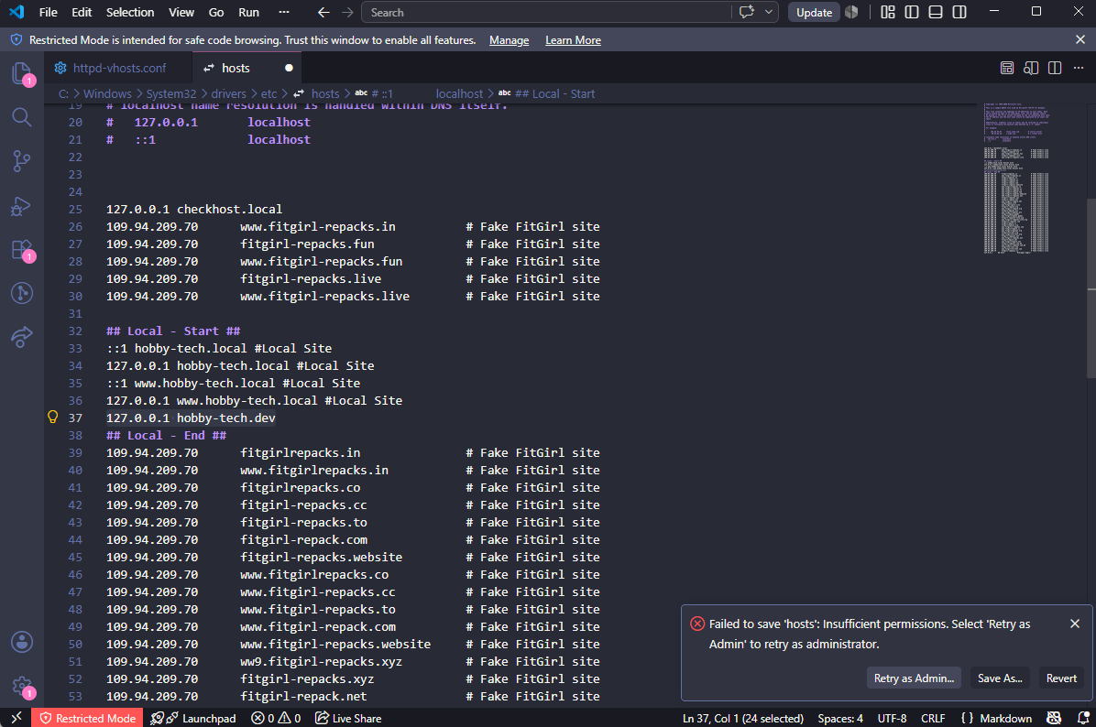
Task: Click the Revert button
Action: pyautogui.click(x=1061, y=678)
